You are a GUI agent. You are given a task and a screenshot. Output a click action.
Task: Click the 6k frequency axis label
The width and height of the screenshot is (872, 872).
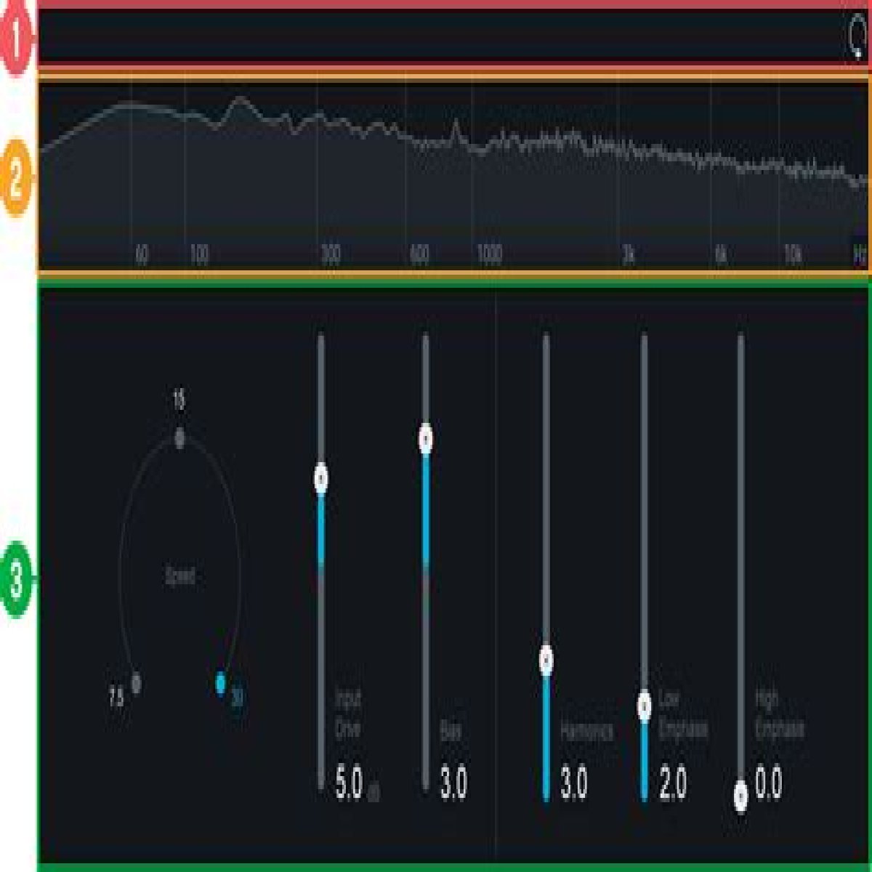pos(721,255)
